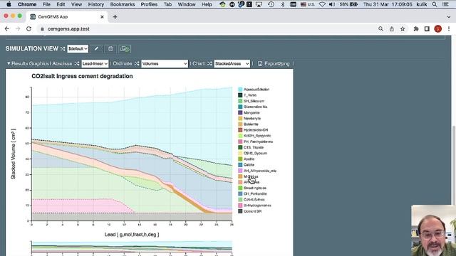Click the shuffle icon after Ordinate
This screenshot has height=256, width=456.
[137, 63]
